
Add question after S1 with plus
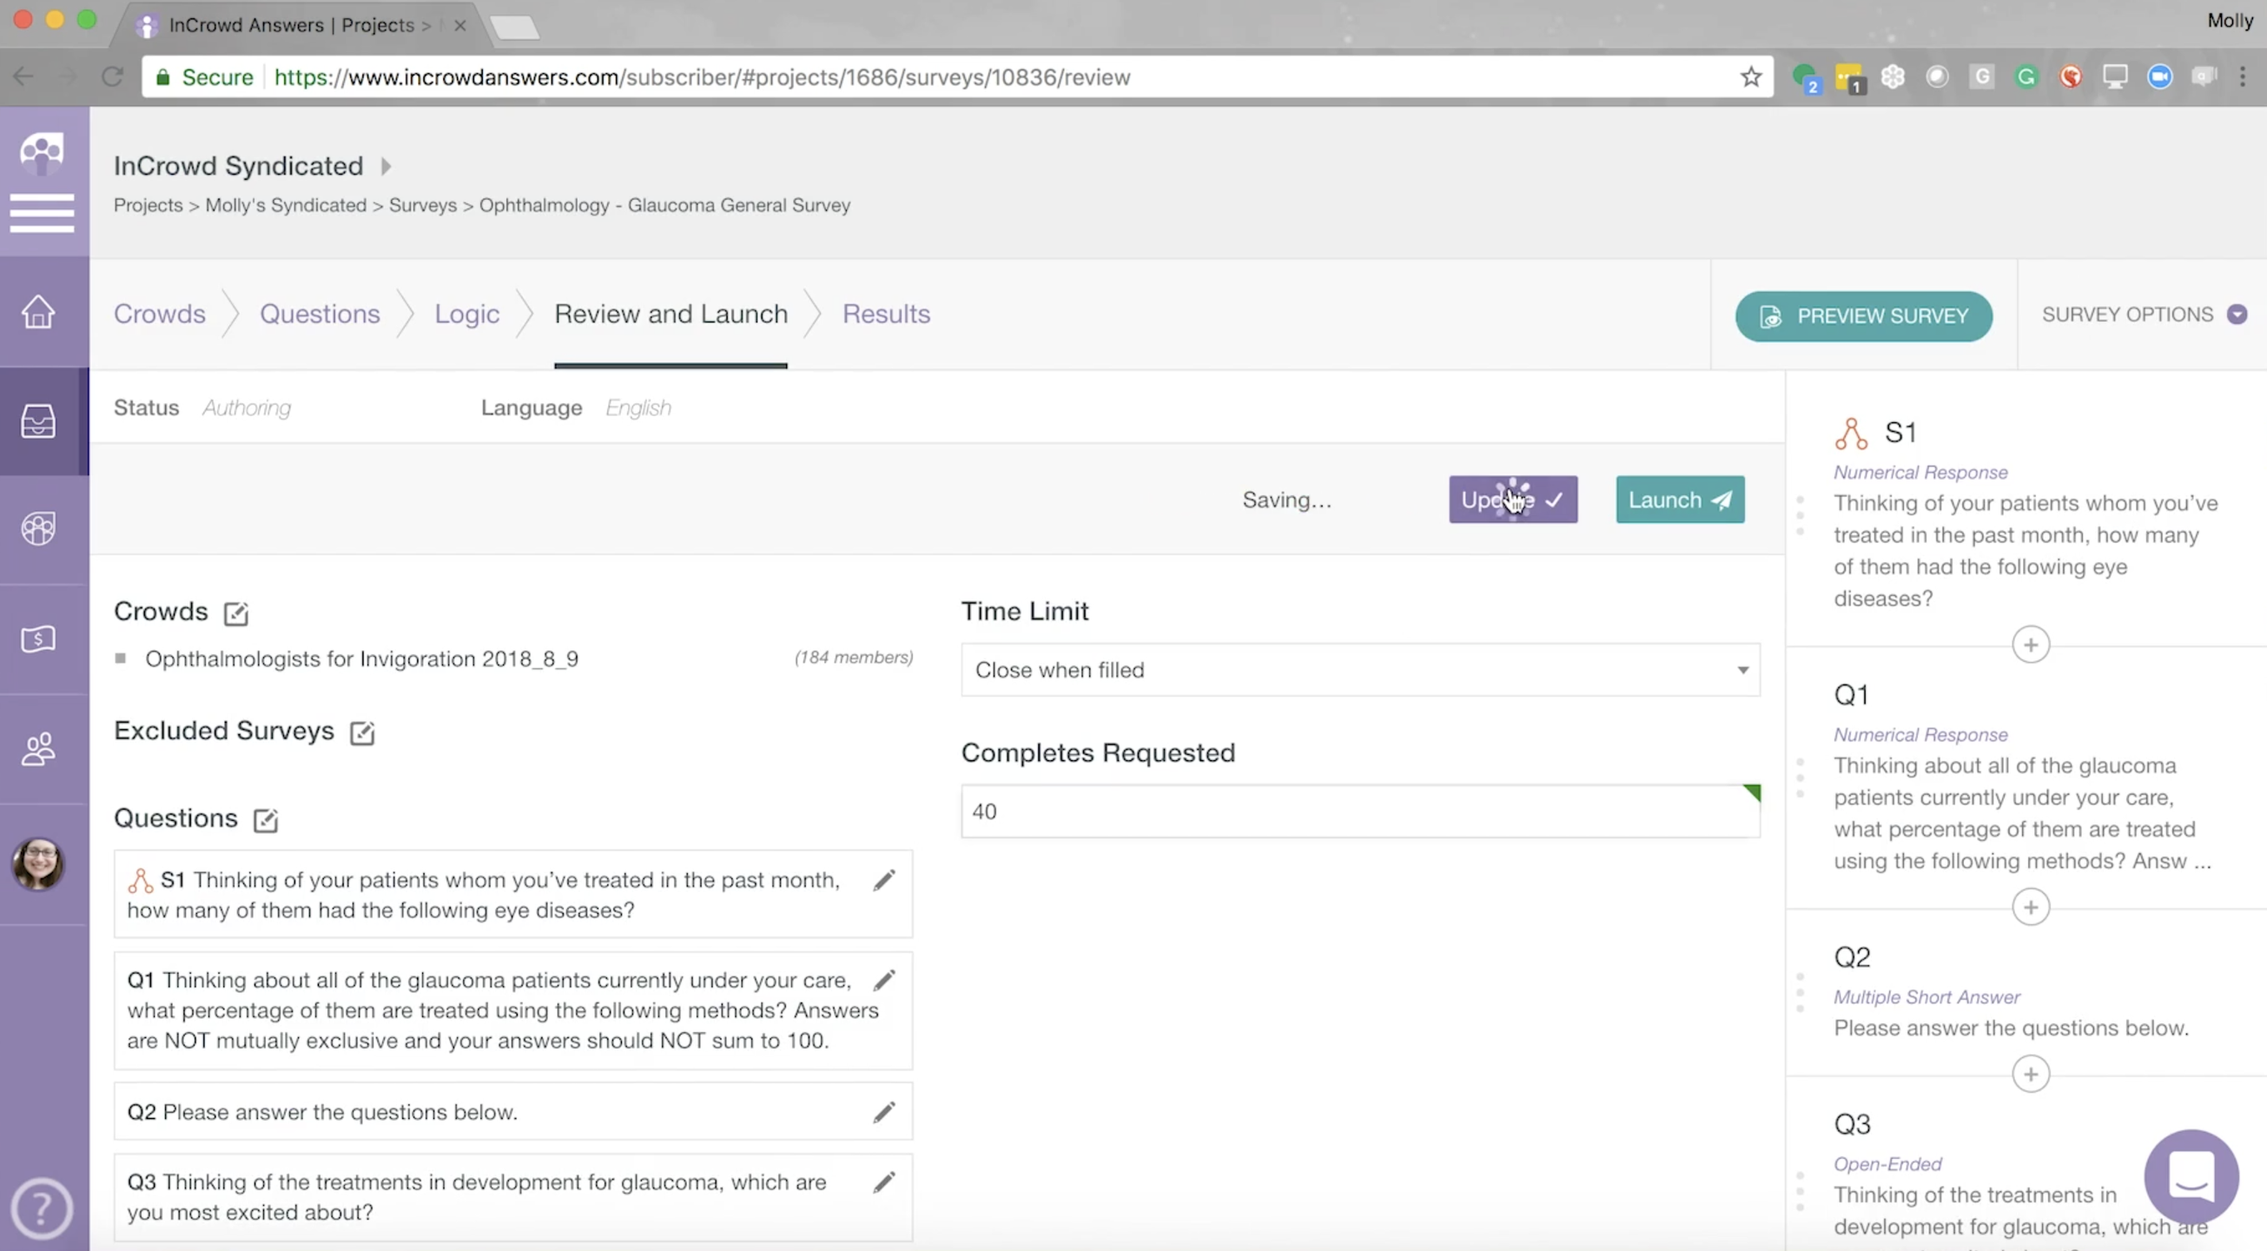[2030, 645]
